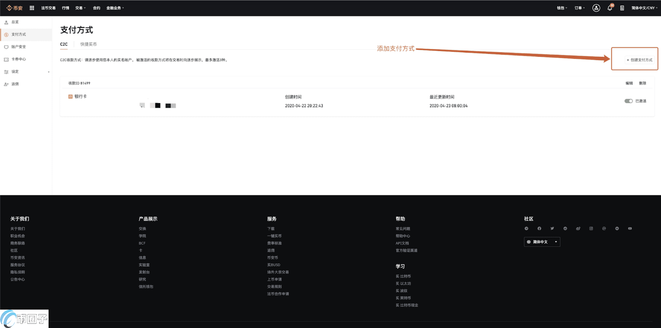This screenshot has width=661, height=328.
Task: Open the Twitter community icon
Action: [x=552, y=229]
